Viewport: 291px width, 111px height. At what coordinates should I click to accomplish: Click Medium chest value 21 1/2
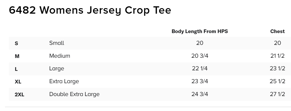point(277,56)
